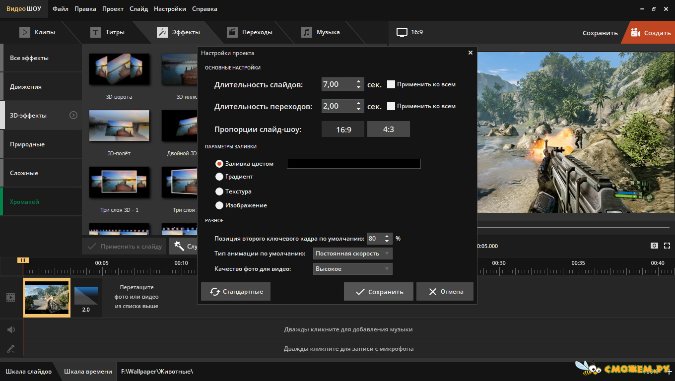Click the Отмена button

tap(445, 292)
